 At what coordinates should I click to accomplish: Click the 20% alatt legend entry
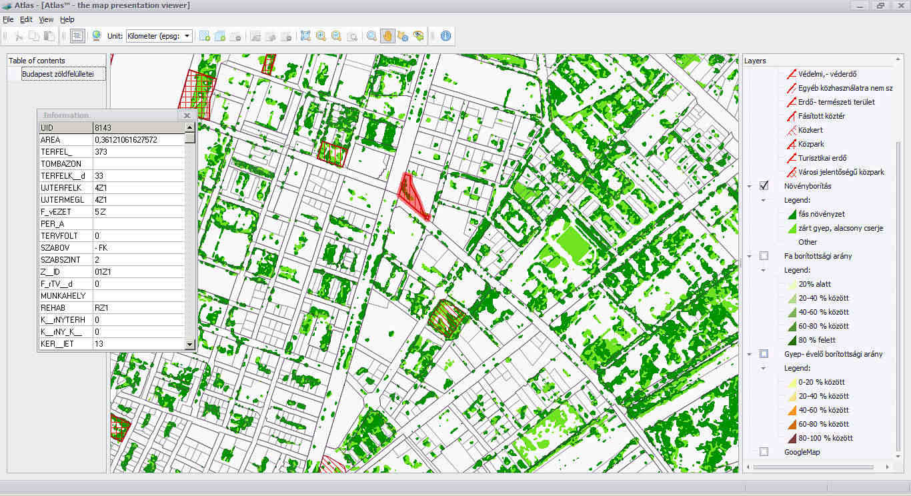pos(814,284)
